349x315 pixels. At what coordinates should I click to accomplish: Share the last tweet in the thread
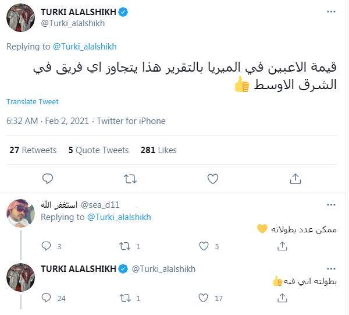coord(282,298)
